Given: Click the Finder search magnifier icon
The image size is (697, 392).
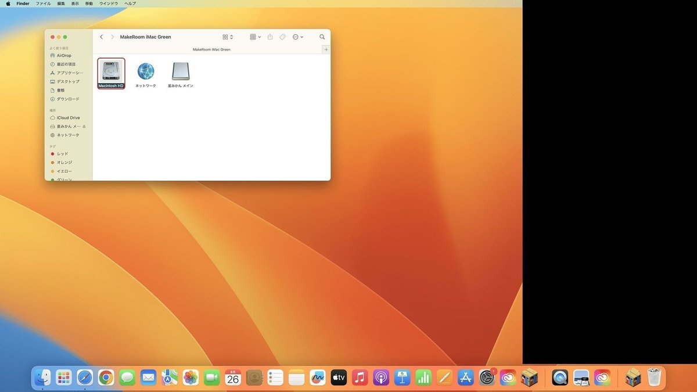Looking at the screenshot, I should 322,37.
